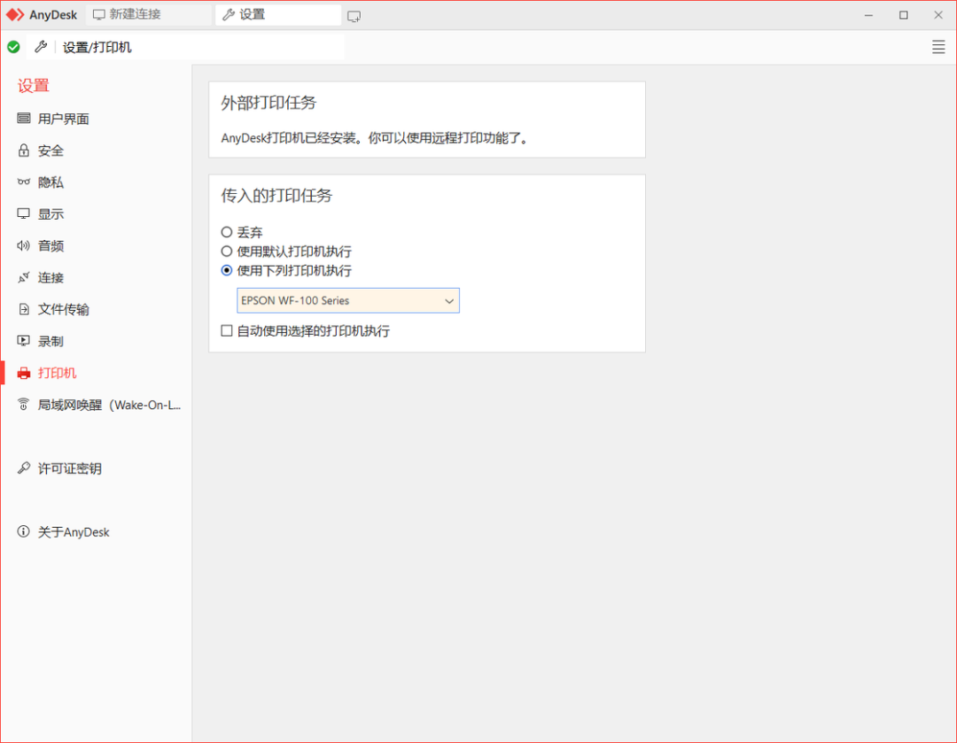Enable 自动使用选择的打印机执行 checkbox
The height and width of the screenshot is (743, 957).
click(227, 330)
